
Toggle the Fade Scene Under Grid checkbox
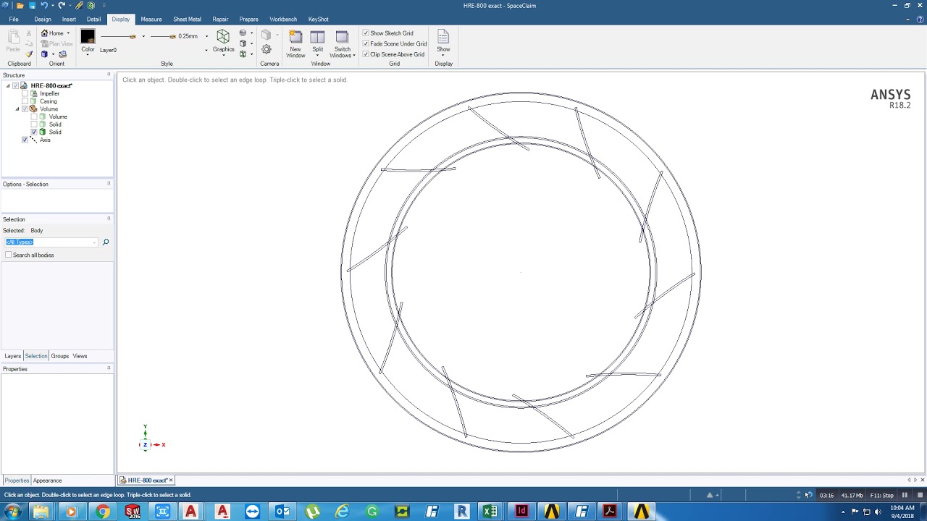coord(366,43)
